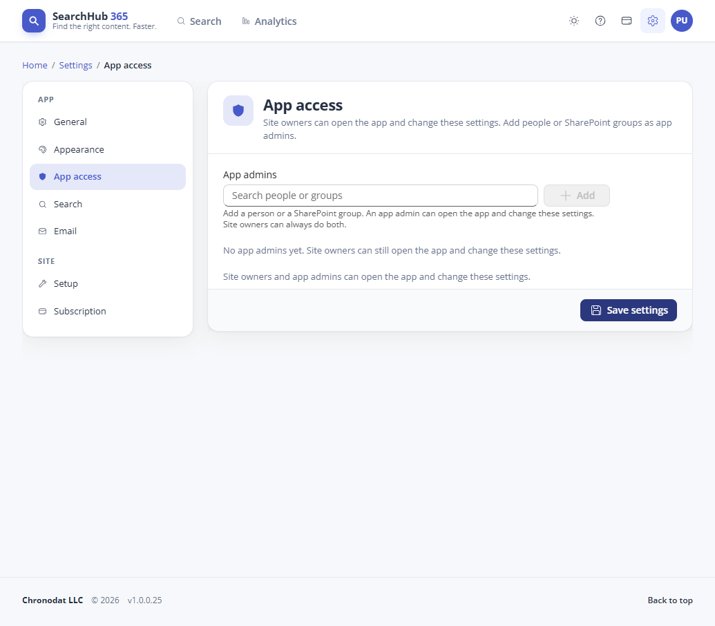Click the 'No app admins yet' message
Screen dimensions: 715x626
point(392,251)
